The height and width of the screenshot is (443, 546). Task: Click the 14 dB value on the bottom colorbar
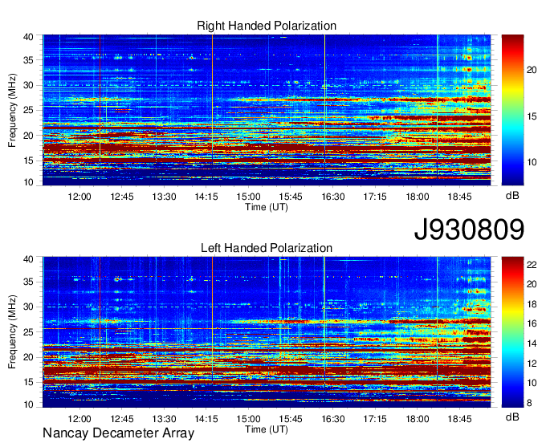(x=532, y=343)
